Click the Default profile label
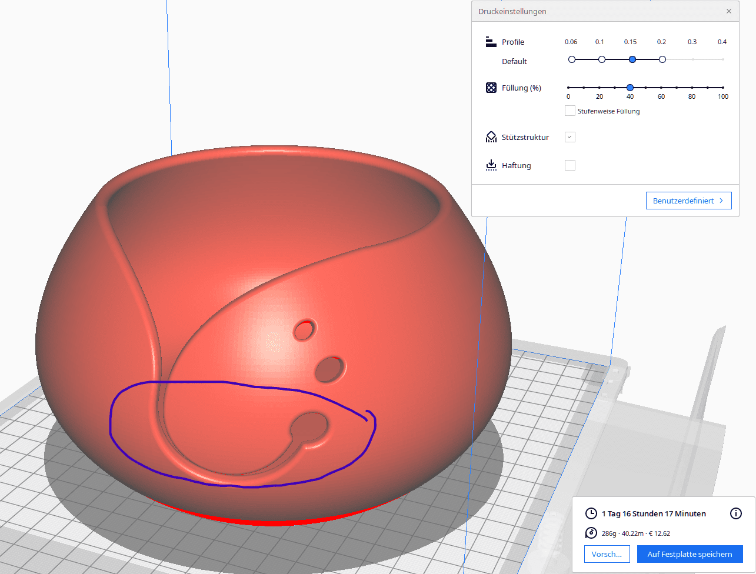 click(514, 61)
